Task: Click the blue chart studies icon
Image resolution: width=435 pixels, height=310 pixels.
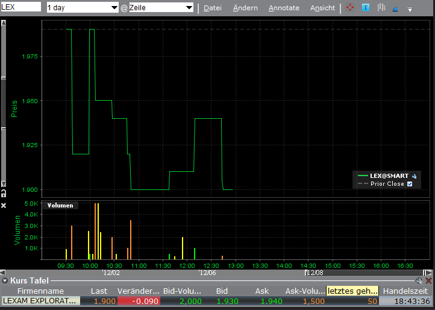Action: [x=395, y=8]
